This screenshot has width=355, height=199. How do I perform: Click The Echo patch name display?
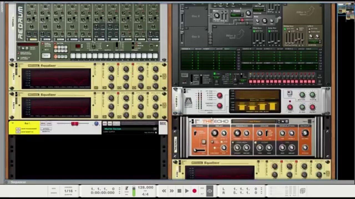[254, 121]
